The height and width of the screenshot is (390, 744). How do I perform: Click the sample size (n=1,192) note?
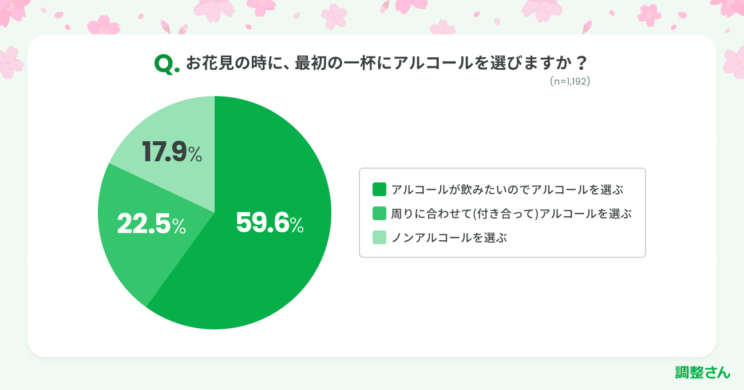click(x=569, y=82)
